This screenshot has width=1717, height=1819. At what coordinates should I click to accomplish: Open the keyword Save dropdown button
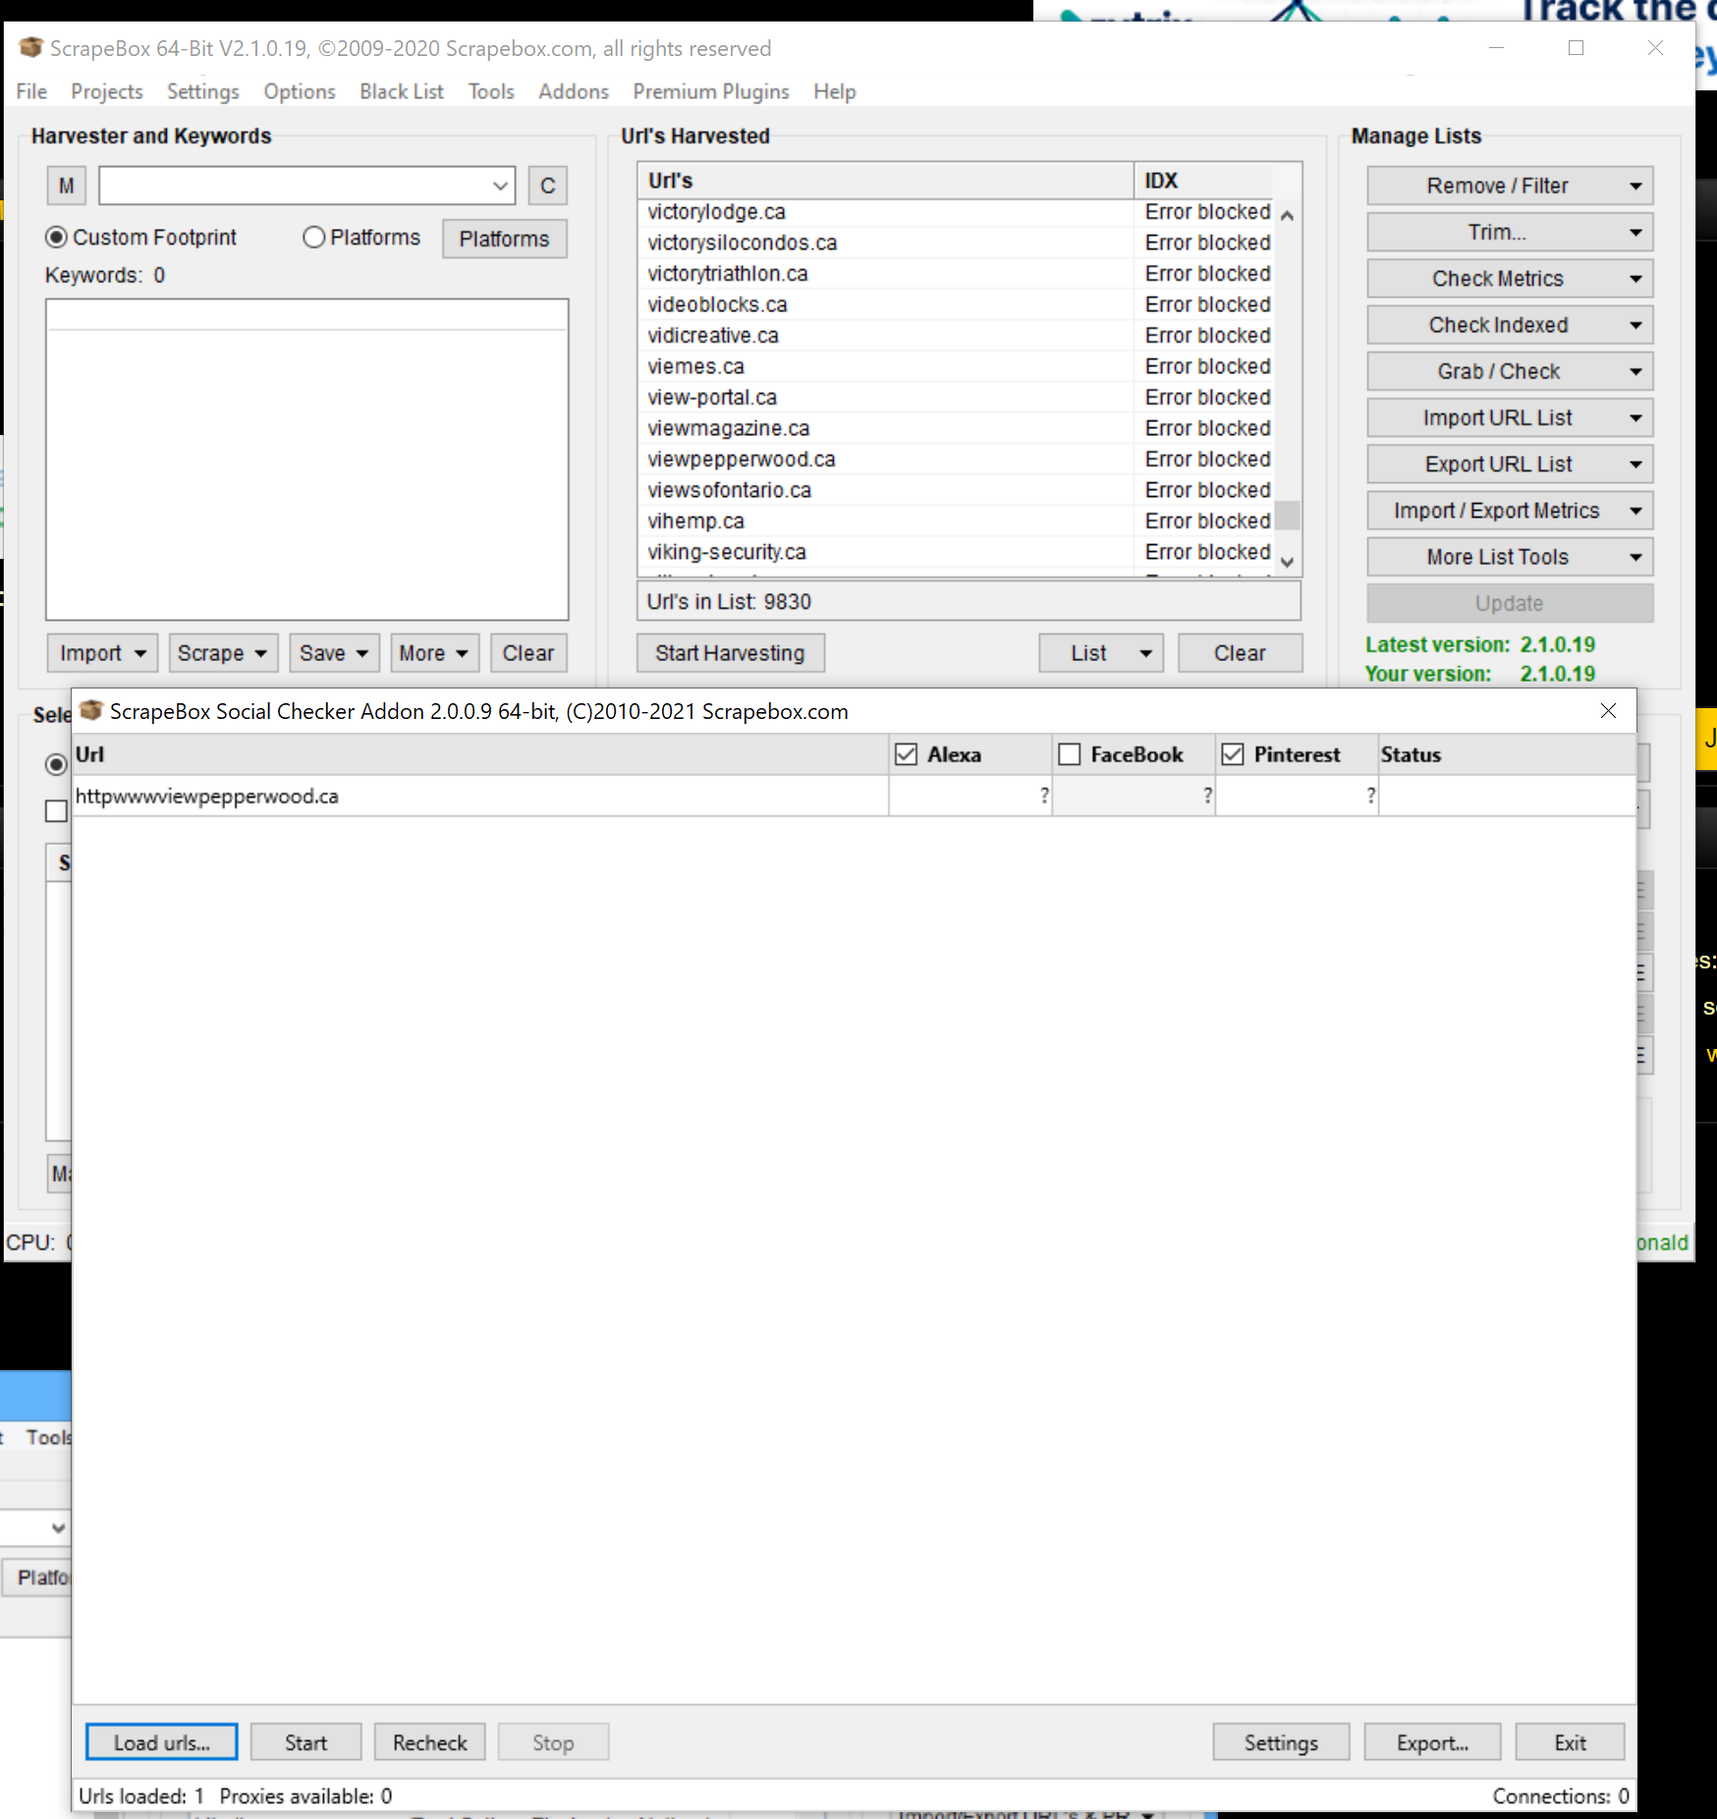(334, 653)
